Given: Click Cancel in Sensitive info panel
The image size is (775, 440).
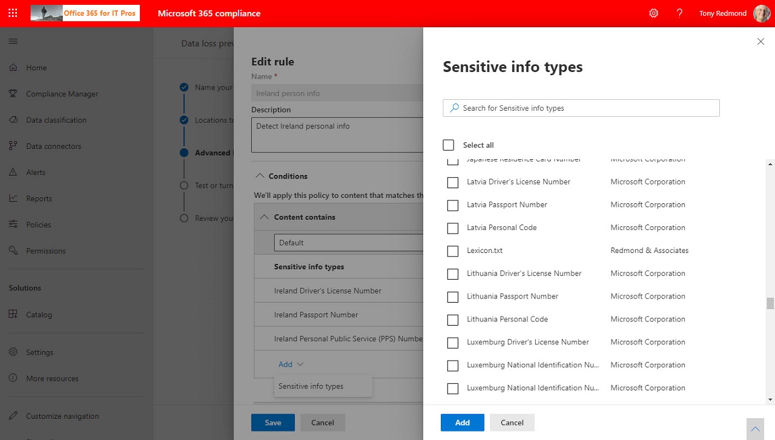Looking at the screenshot, I should click(x=512, y=422).
